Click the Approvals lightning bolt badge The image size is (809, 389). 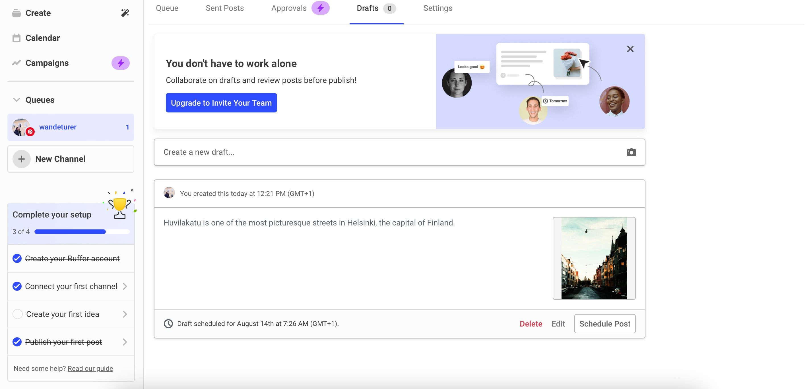coord(320,8)
